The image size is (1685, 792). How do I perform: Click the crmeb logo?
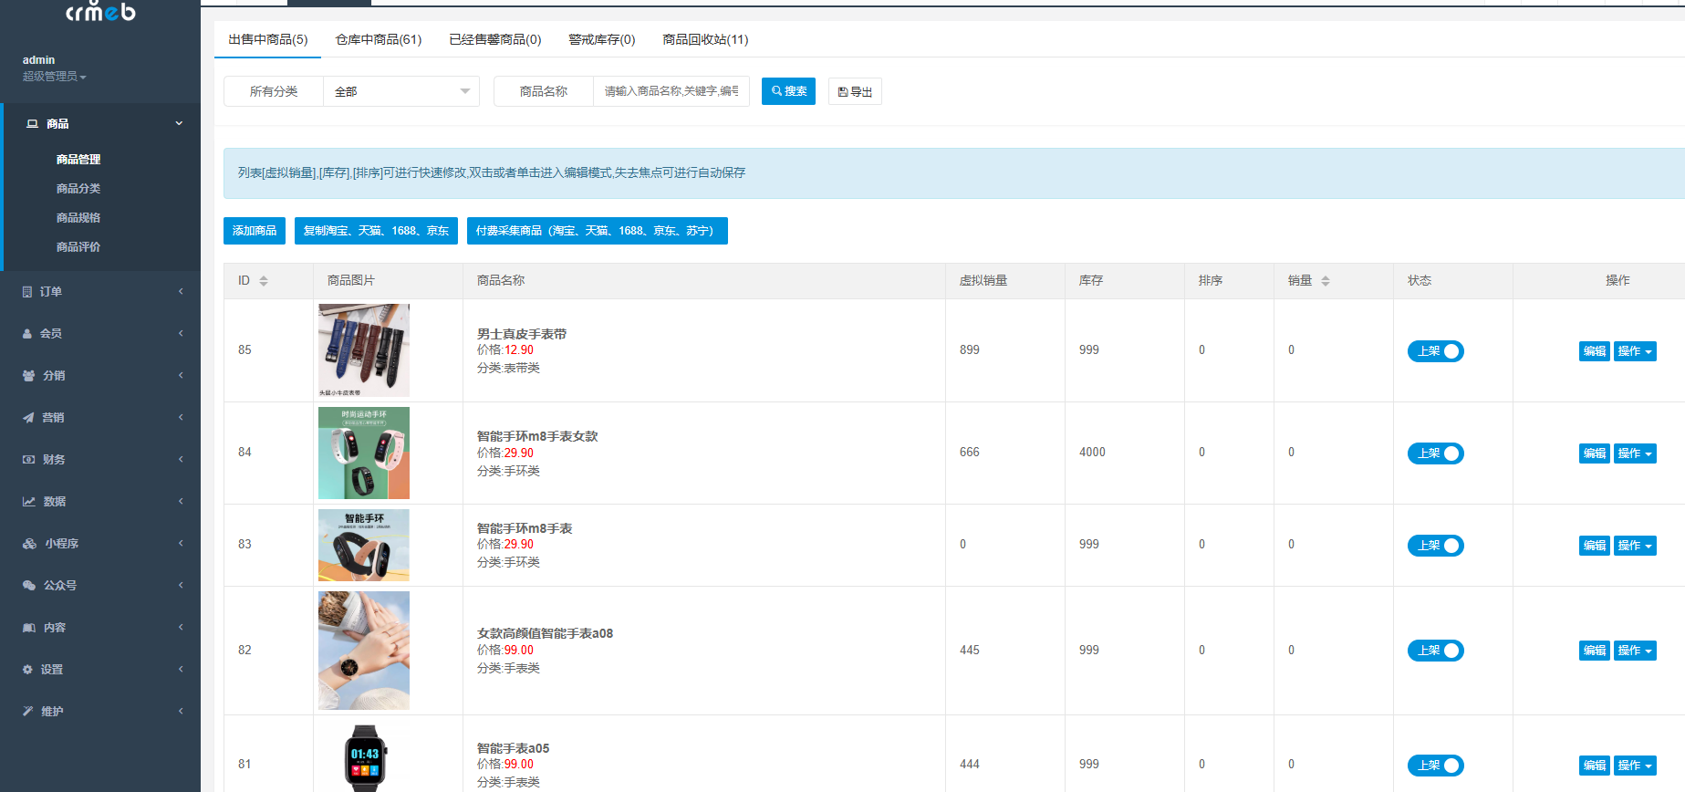[100, 11]
